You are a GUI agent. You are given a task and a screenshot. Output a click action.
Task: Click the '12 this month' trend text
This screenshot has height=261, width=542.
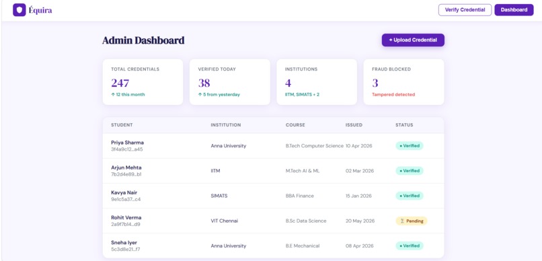pos(128,94)
